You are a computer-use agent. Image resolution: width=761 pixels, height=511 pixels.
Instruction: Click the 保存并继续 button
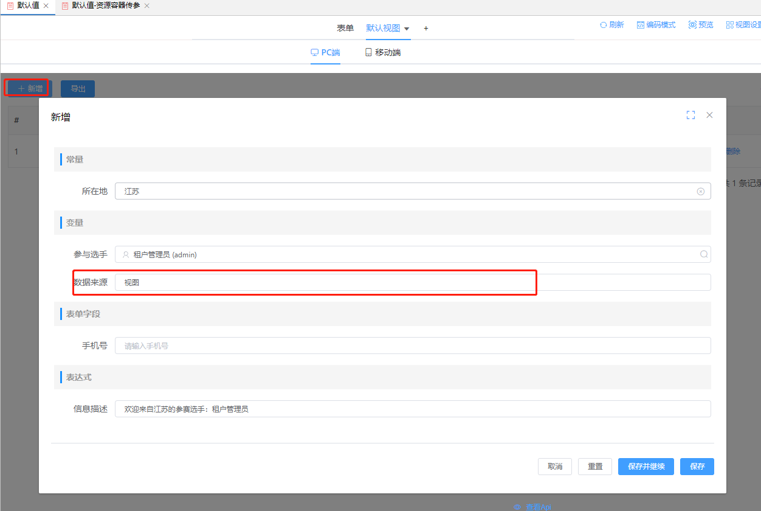646,467
